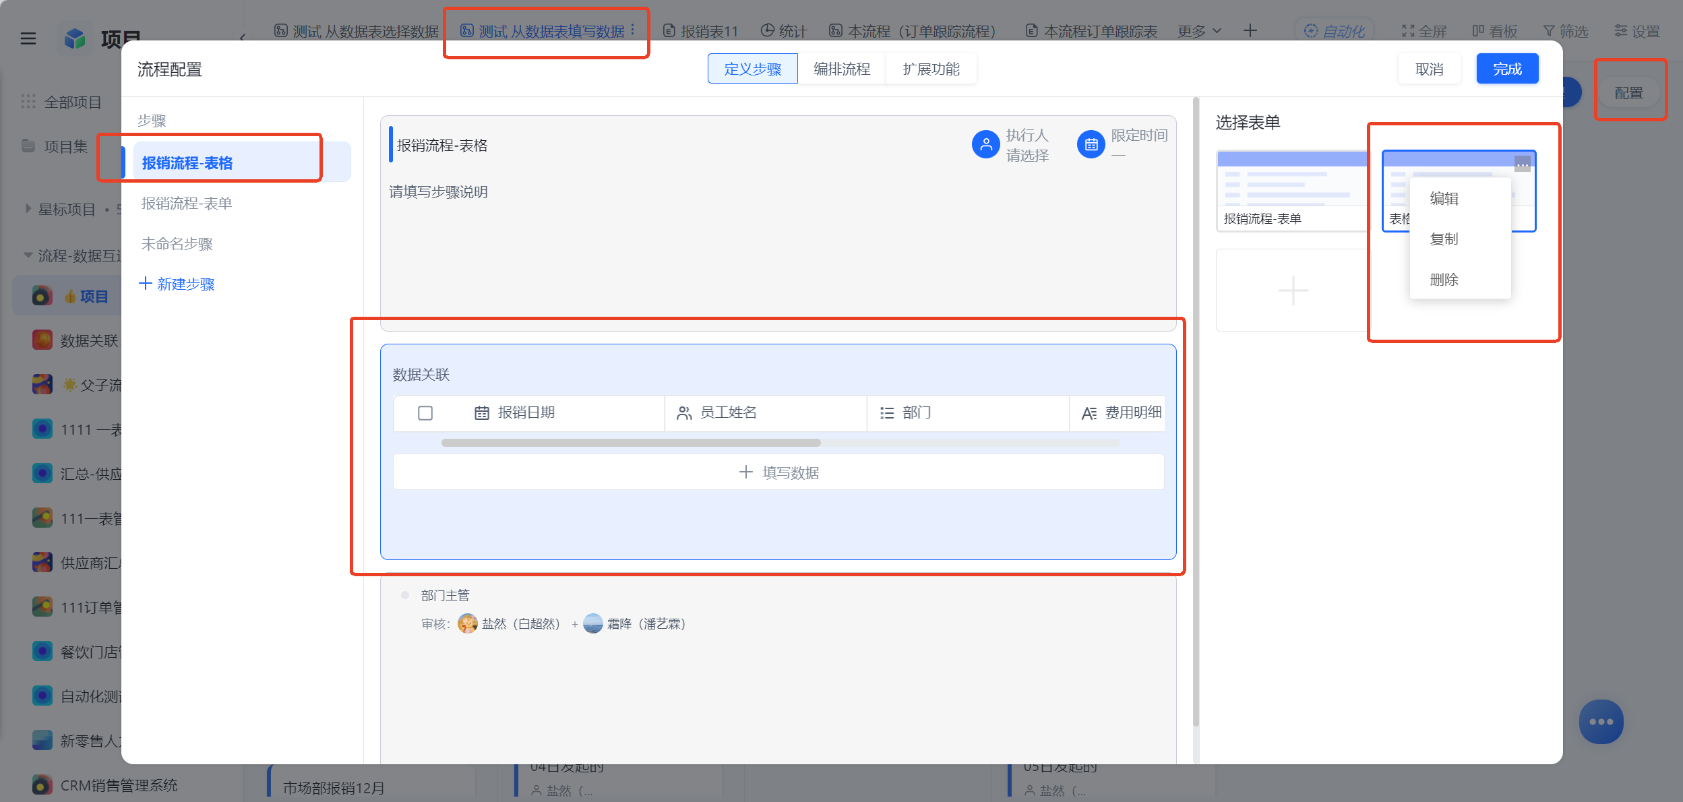Click the 数据关联 project icon in sidebar
This screenshot has width=1683, height=802.
42,340
